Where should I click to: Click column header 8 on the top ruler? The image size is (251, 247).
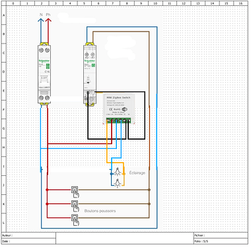127,3
